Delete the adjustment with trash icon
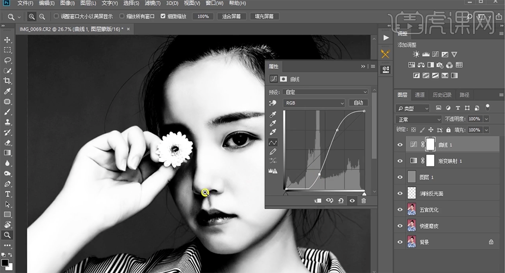 [x=364, y=201]
